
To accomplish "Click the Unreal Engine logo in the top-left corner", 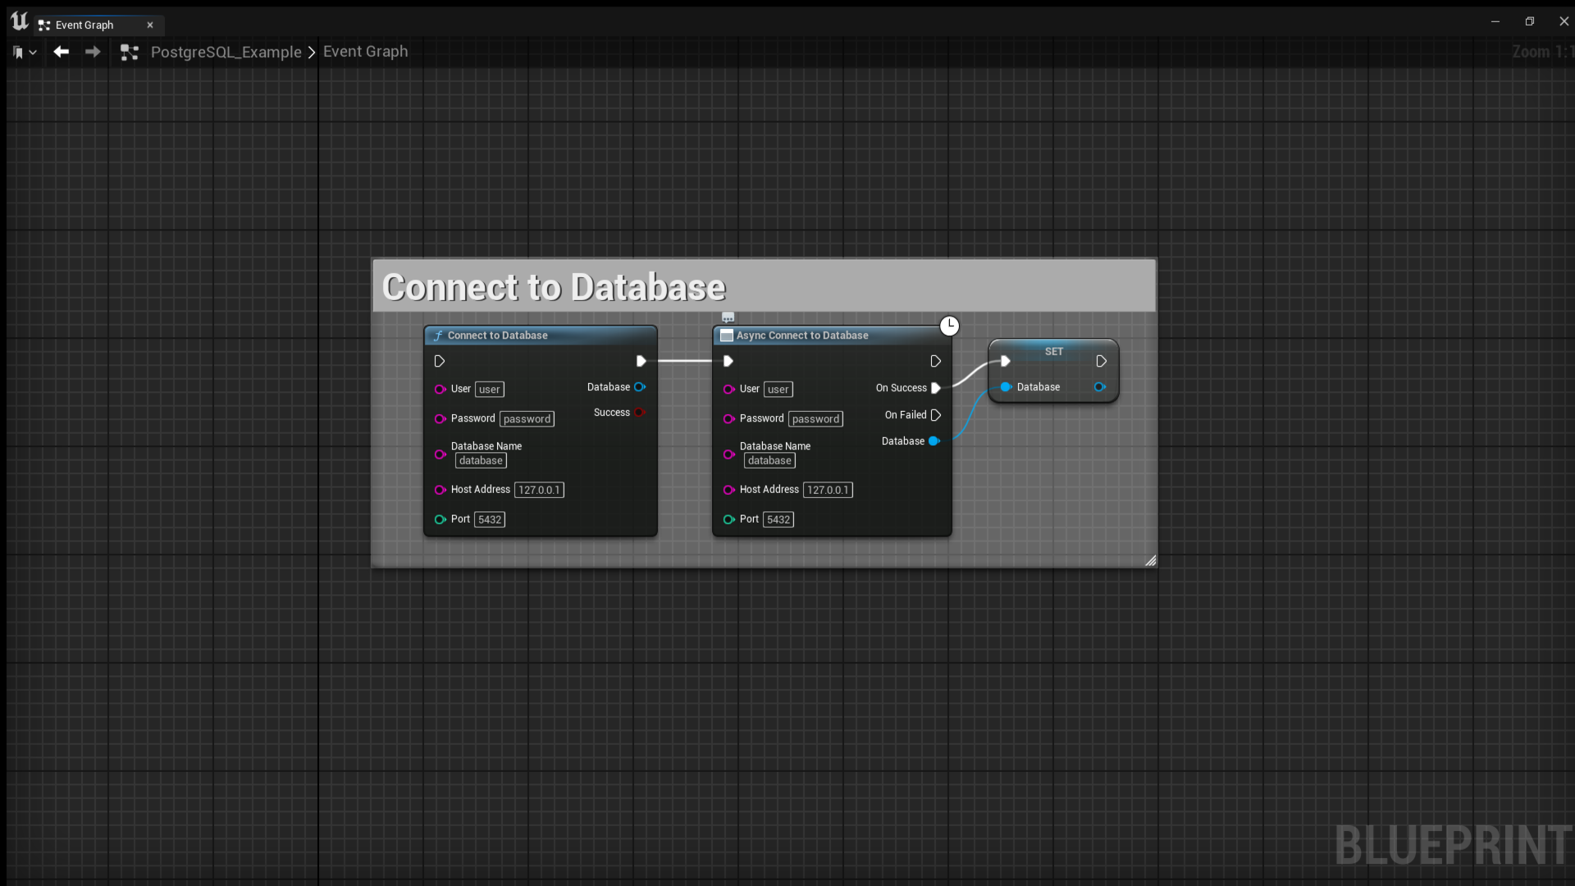I will pyautogui.click(x=18, y=21).
